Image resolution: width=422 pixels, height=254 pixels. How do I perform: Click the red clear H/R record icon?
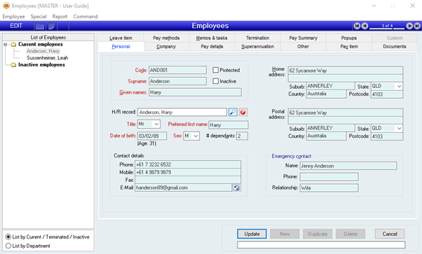243,112
